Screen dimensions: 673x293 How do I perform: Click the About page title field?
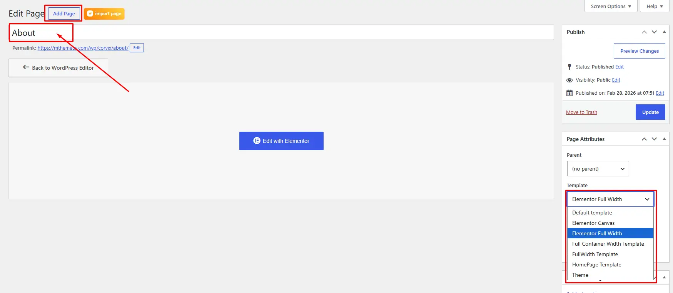tap(281, 33)
